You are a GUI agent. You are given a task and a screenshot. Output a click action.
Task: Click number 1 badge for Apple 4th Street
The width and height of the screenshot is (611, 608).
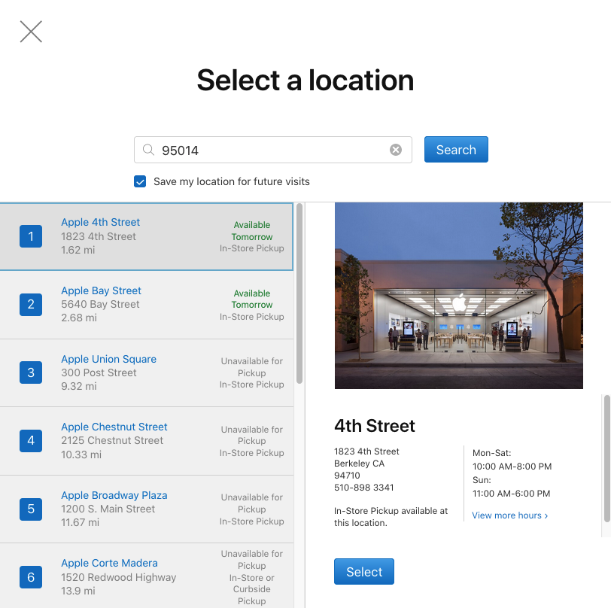(x=31, y=236)
